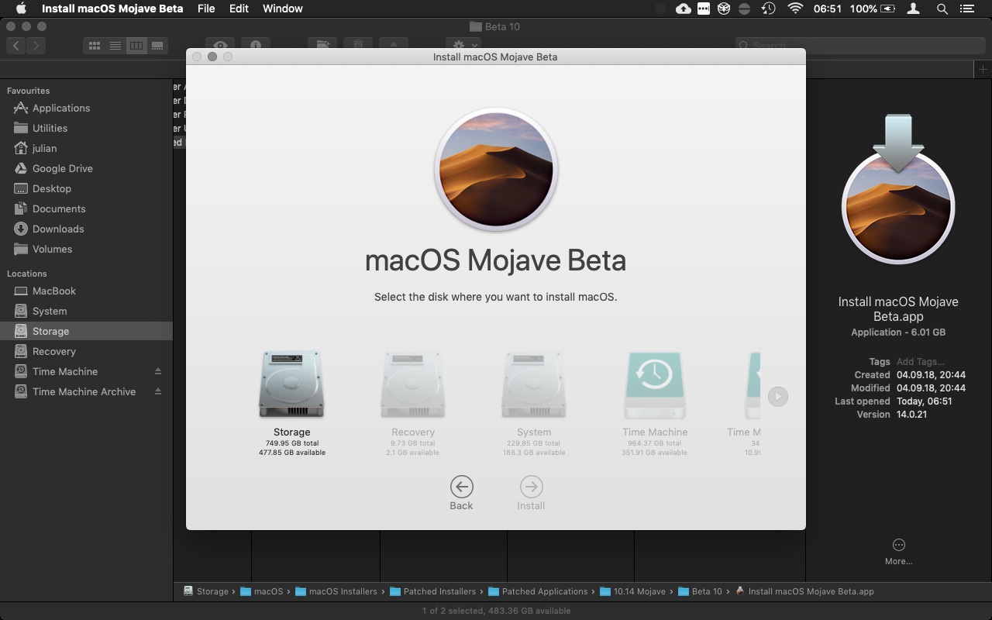Viewport: 992px width, 620px height.
Task: Open the File menu
Action: [206, 9]
